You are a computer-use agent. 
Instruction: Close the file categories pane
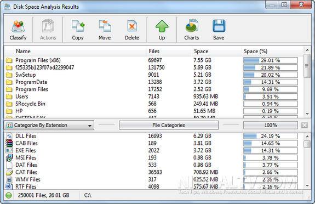pos(305,125)
